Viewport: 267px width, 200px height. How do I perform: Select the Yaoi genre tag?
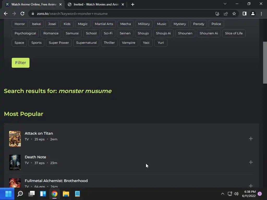(146, 43)
